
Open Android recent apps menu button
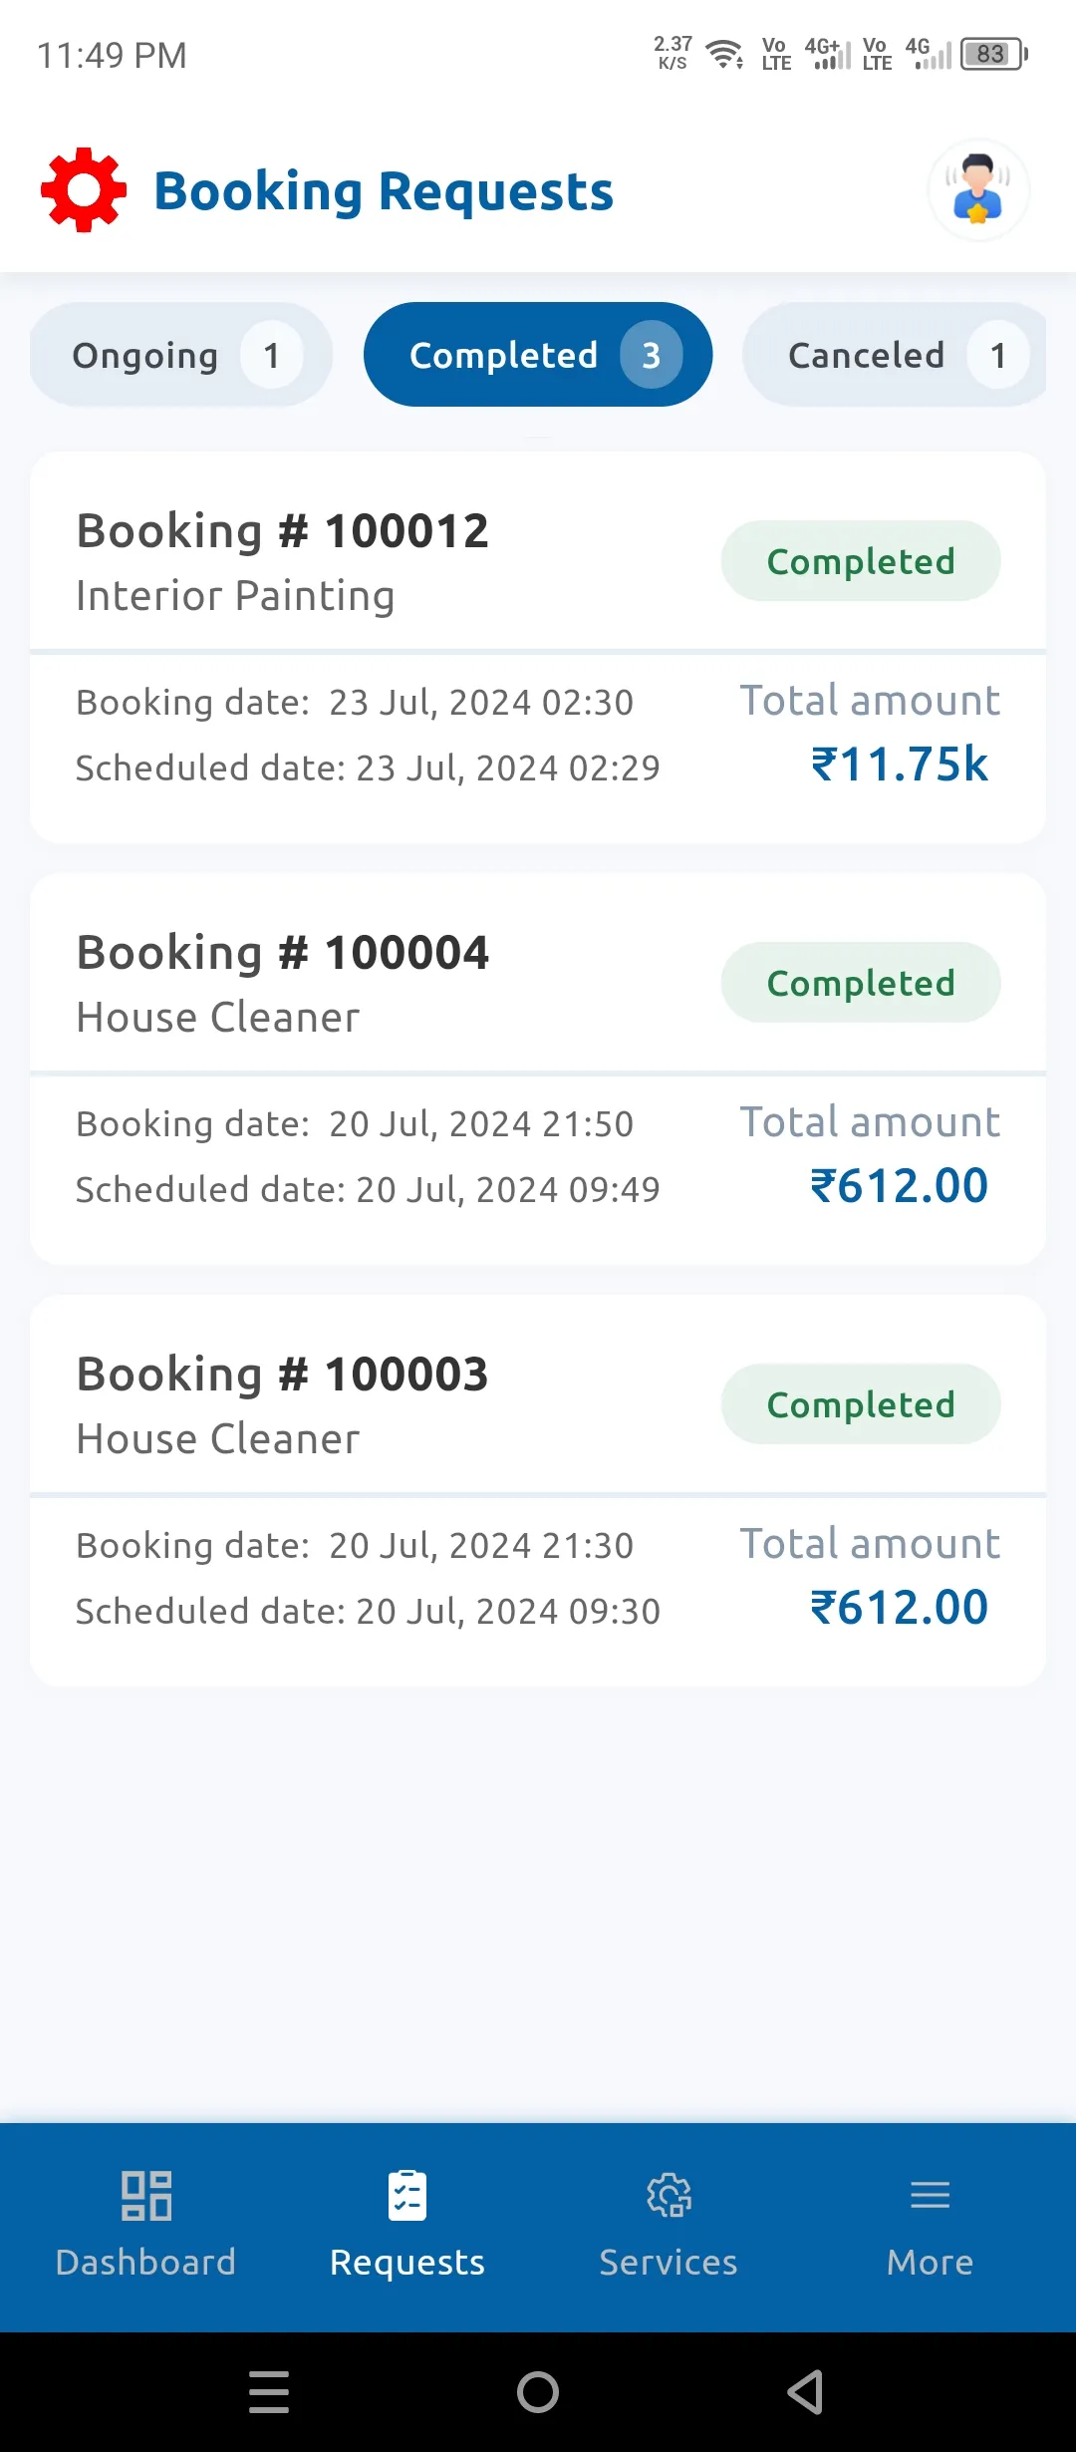(269, 2392)
